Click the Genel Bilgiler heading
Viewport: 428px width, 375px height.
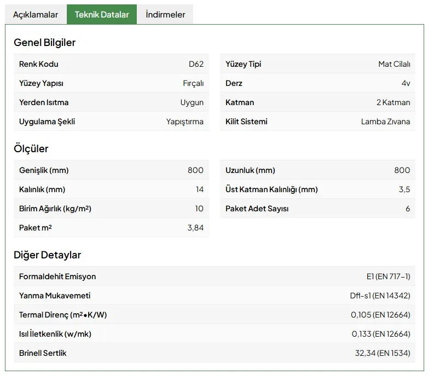click(x=44, y=43)
